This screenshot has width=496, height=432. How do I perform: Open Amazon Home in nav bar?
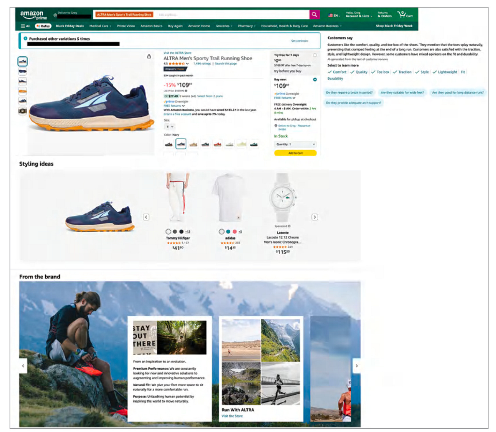click(x=199, y=26)
